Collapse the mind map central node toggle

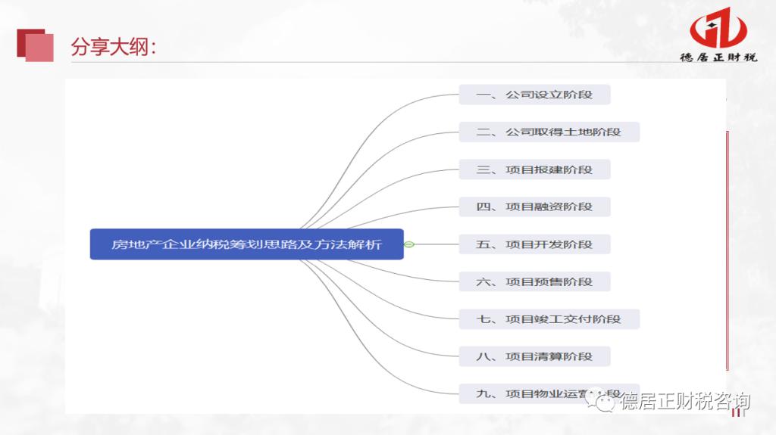click(409, 244)
